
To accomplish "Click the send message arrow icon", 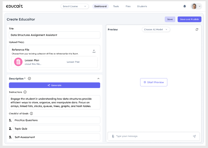I will pyautogui.click(x=194, y=136).
